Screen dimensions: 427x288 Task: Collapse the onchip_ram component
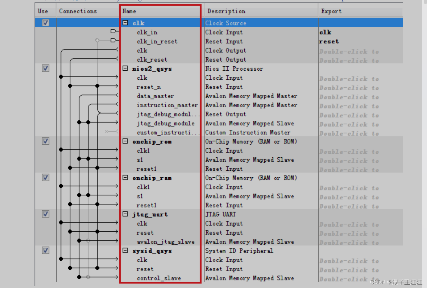[x=125, y=177]
